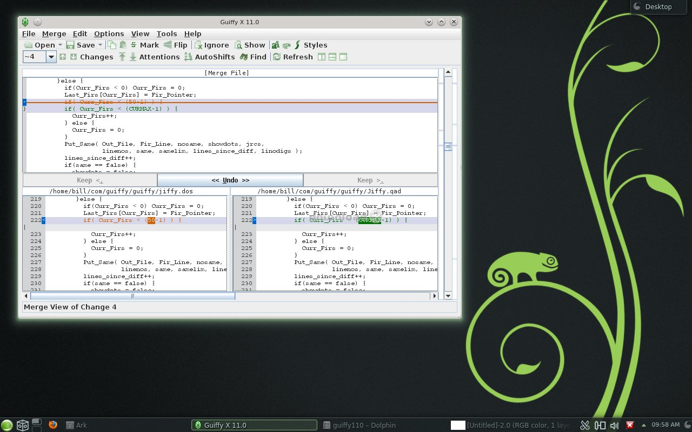Click the Refresh toolbar button
The width and height of the screenshot is (692, 432).
click(292, 57)
